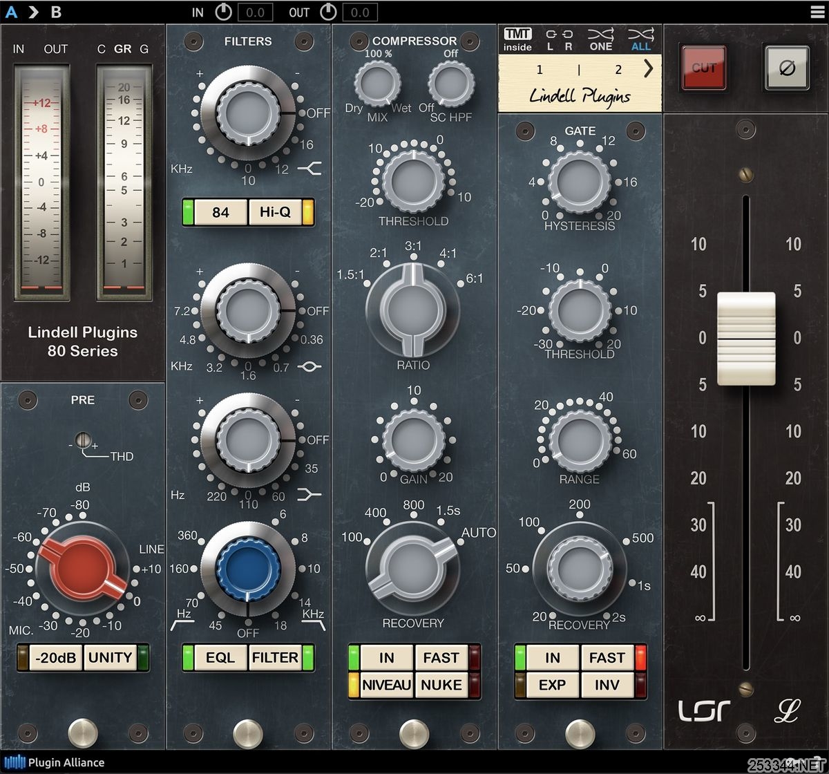The height and width of the screenshot is (774, 829).
Task: Open the hamburger menu in the top bar
Action: click(817, 12)
